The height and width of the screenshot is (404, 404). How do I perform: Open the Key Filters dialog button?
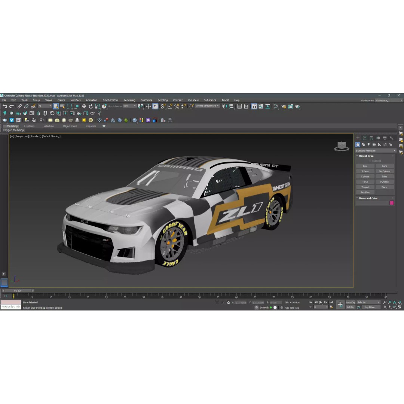coord(371,307)
